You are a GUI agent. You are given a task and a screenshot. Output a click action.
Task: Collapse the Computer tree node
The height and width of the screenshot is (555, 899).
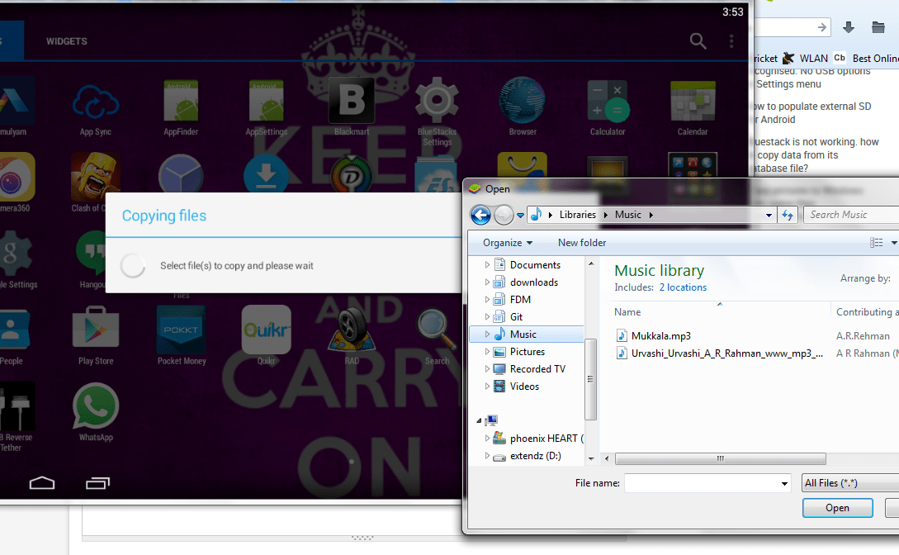[479, 421]
